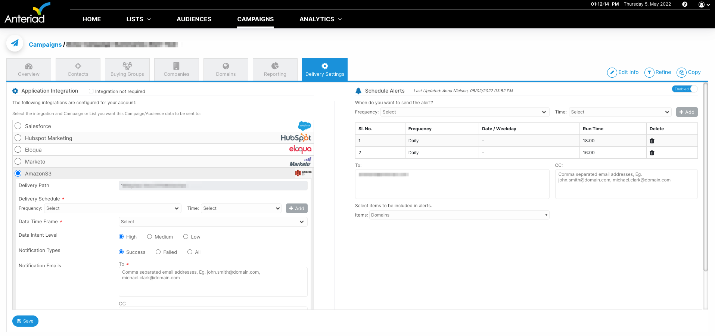Viewport: 715px width, 336px height.
Task: Switch to the Reporting tab
Action: pyautogui.click(x=275, y=69)
